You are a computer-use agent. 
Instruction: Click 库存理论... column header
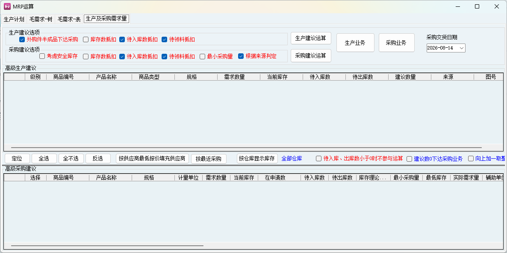coord(373,177)
